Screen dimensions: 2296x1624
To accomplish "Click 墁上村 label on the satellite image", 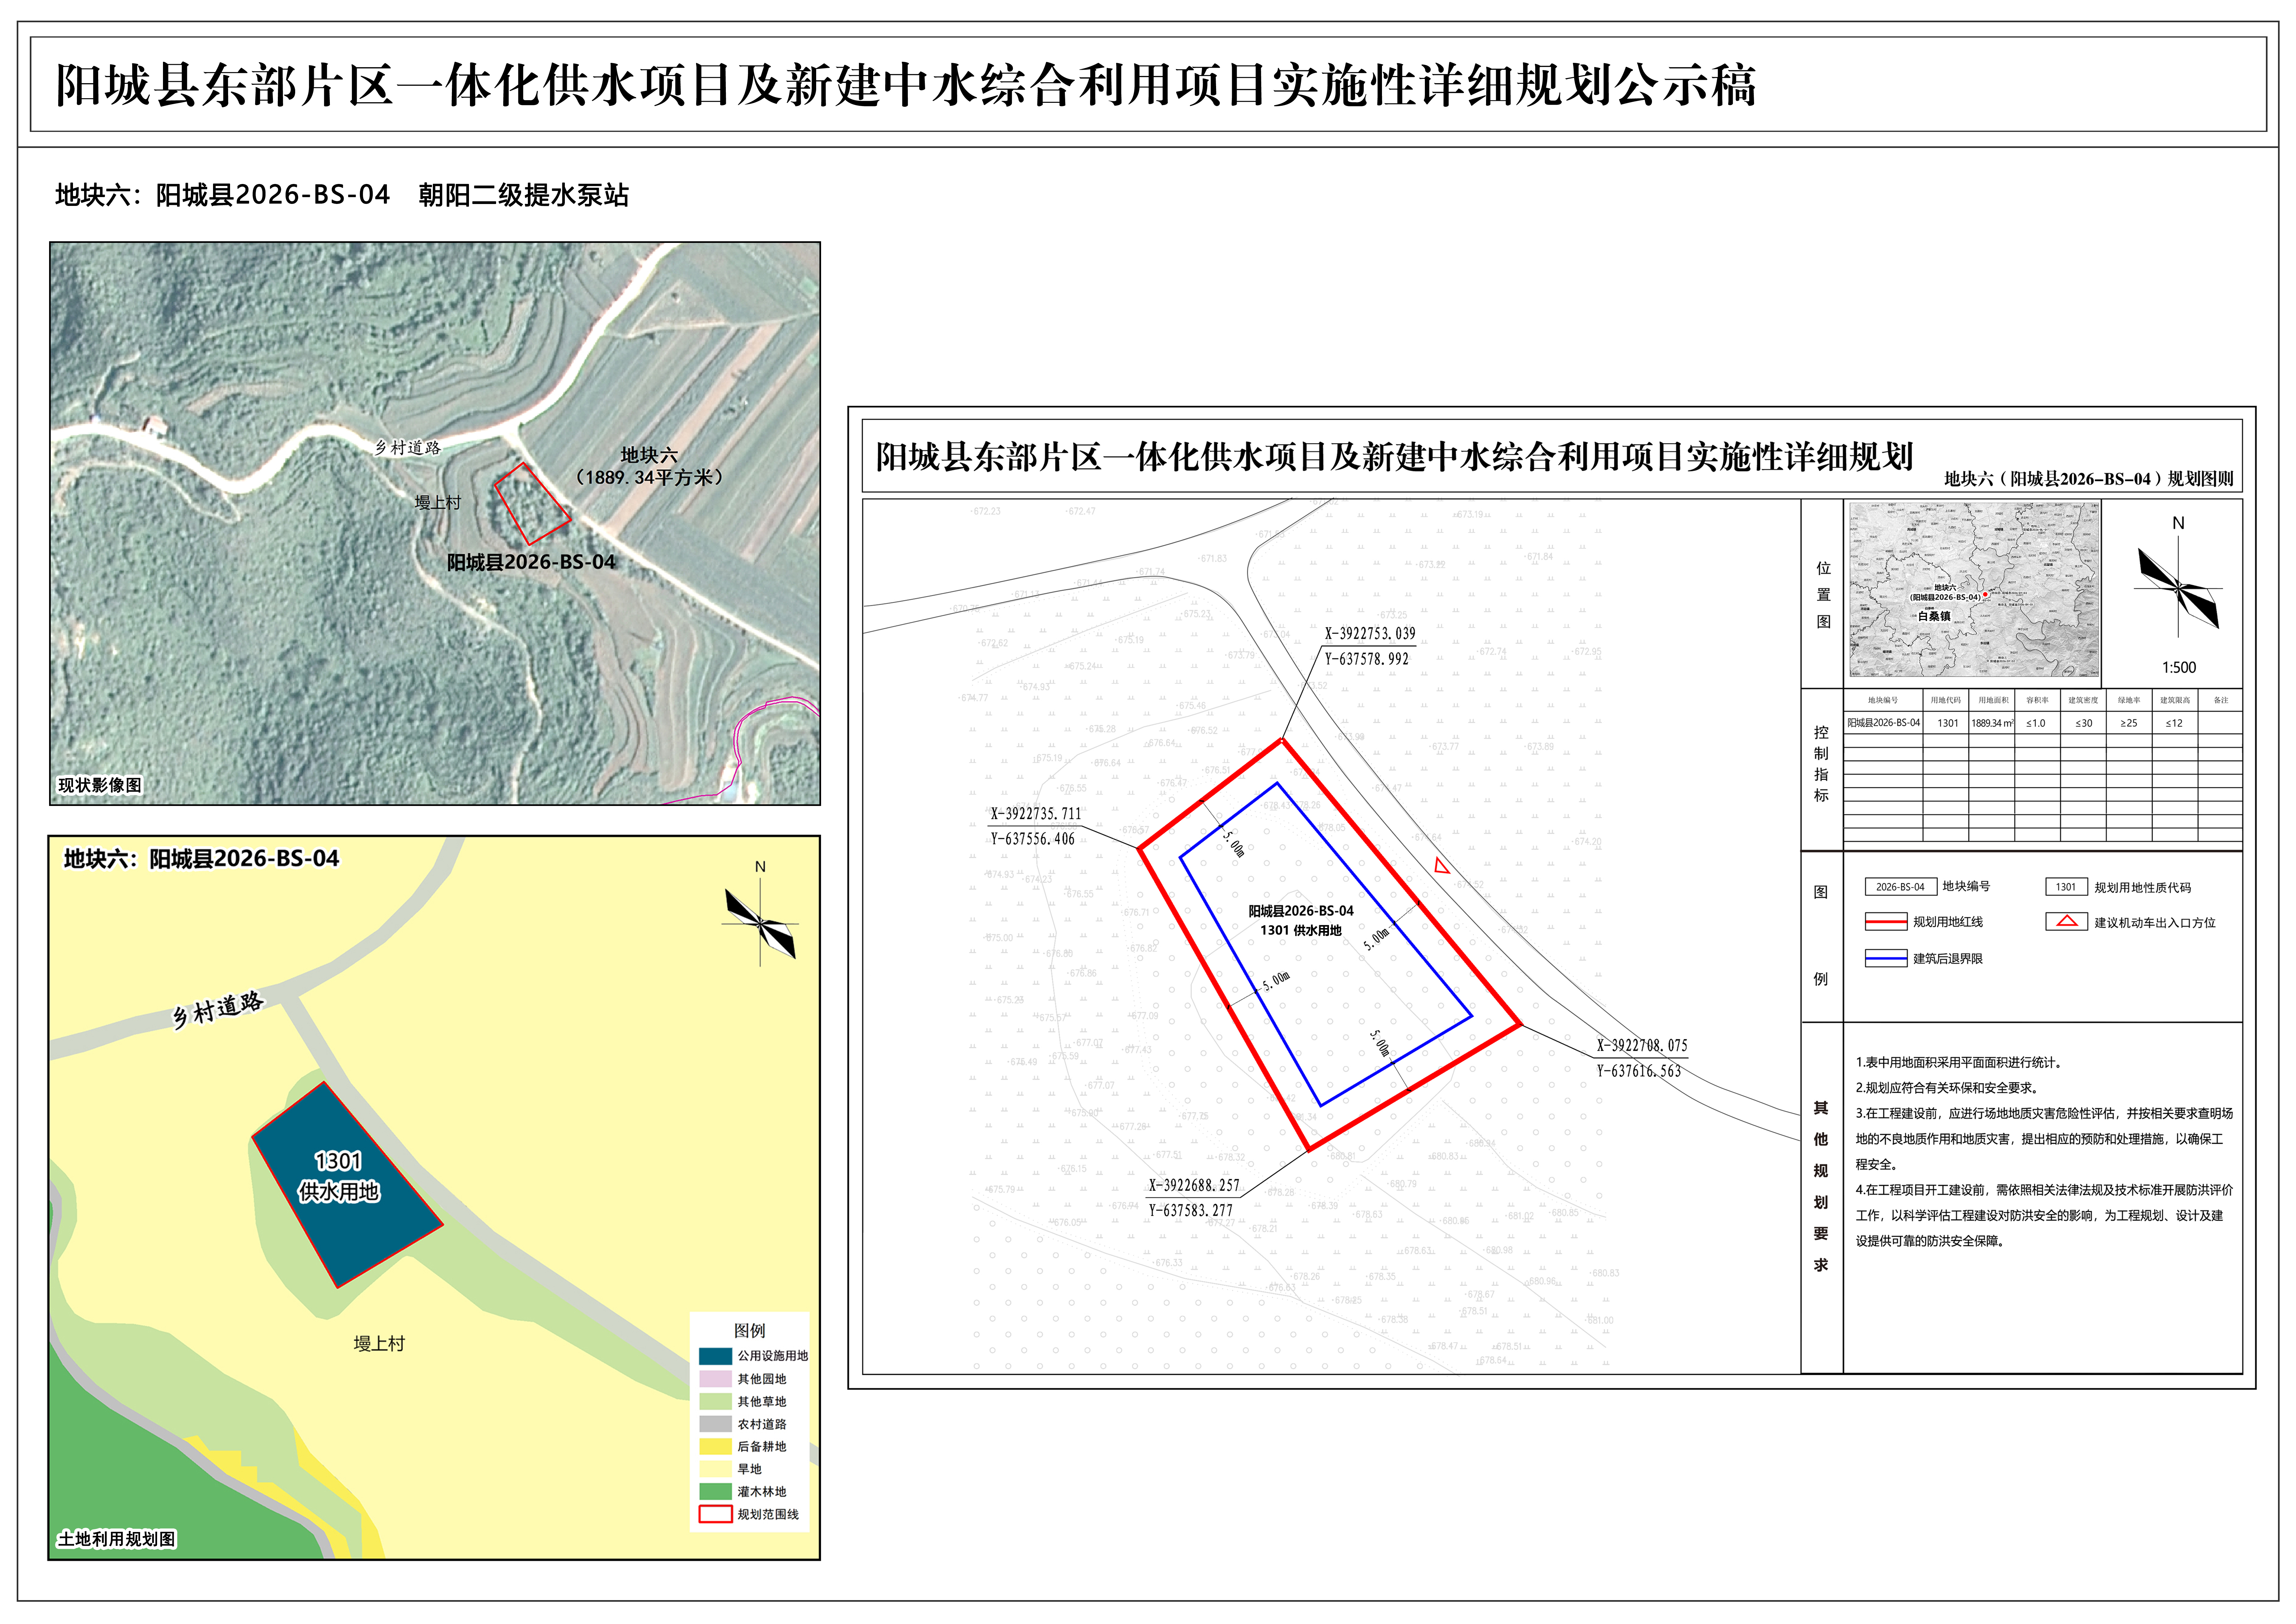I will click(x=438, y=502).
